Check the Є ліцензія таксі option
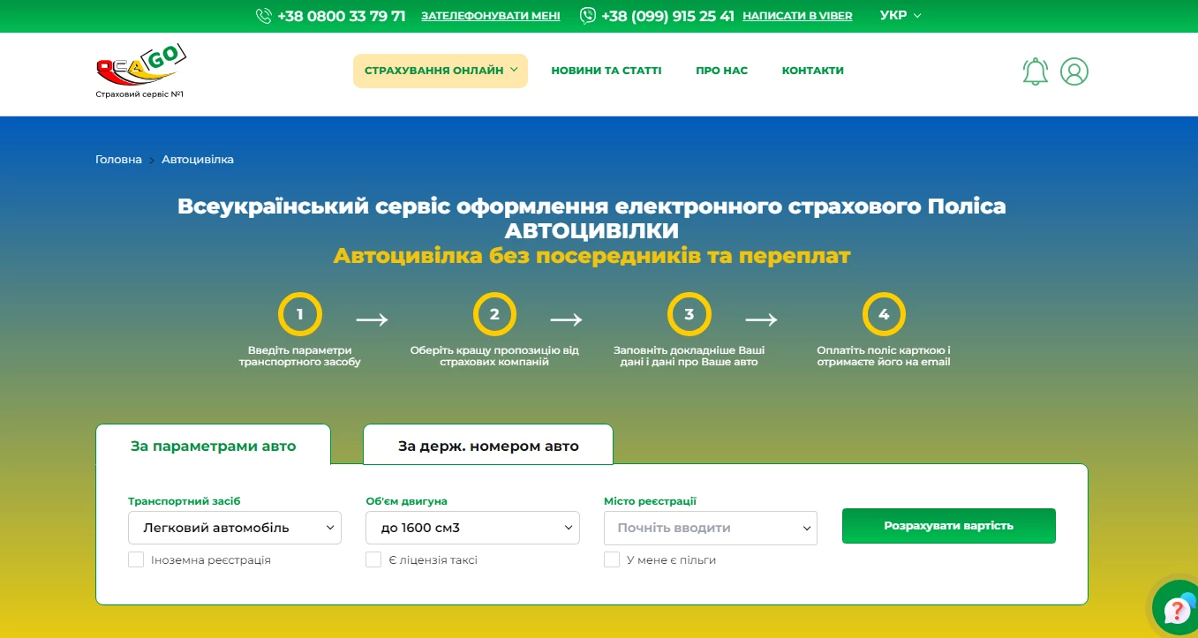 point(373,559)
